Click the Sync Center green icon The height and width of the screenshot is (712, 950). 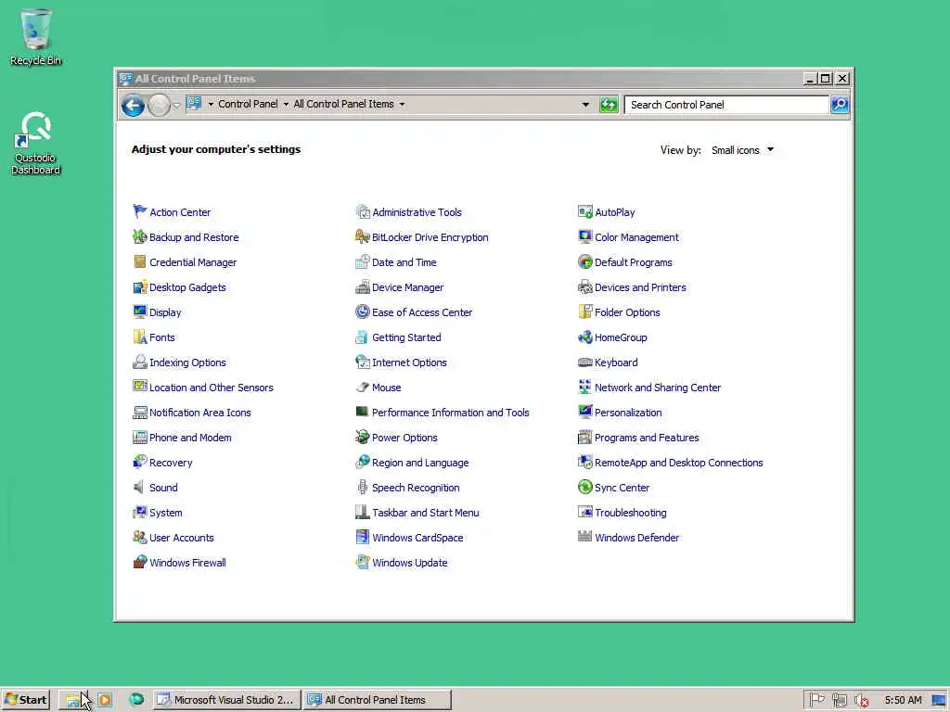click(584, 487)
